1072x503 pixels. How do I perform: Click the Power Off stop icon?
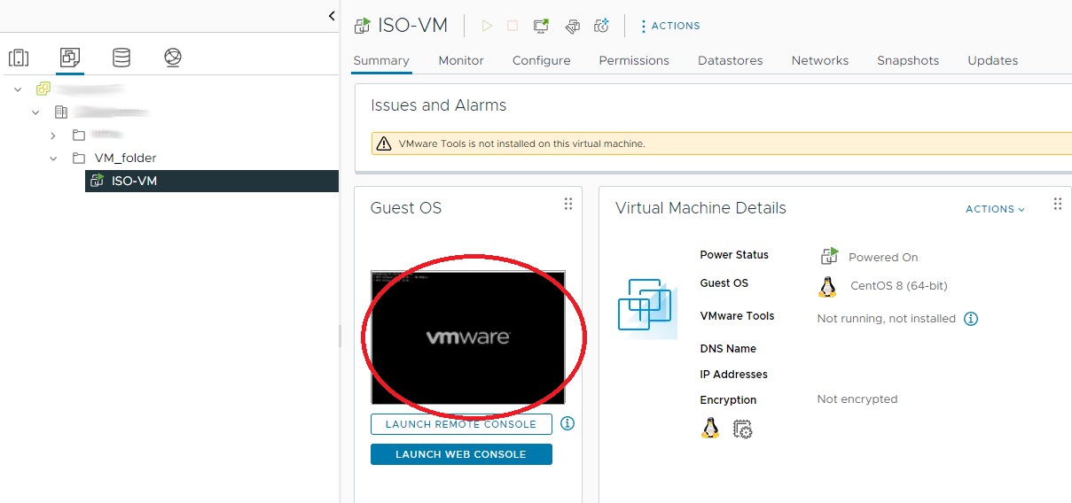(513, 26)
